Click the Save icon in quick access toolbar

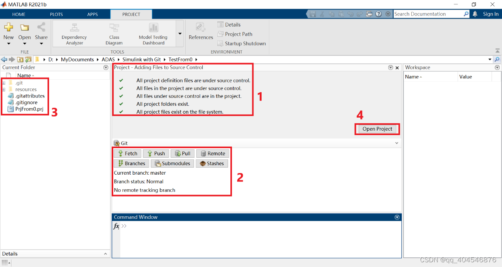pyautogui.click(x=313, y=14)
